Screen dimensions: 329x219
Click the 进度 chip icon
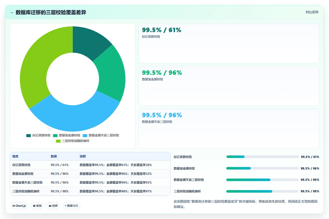point(50,206)
